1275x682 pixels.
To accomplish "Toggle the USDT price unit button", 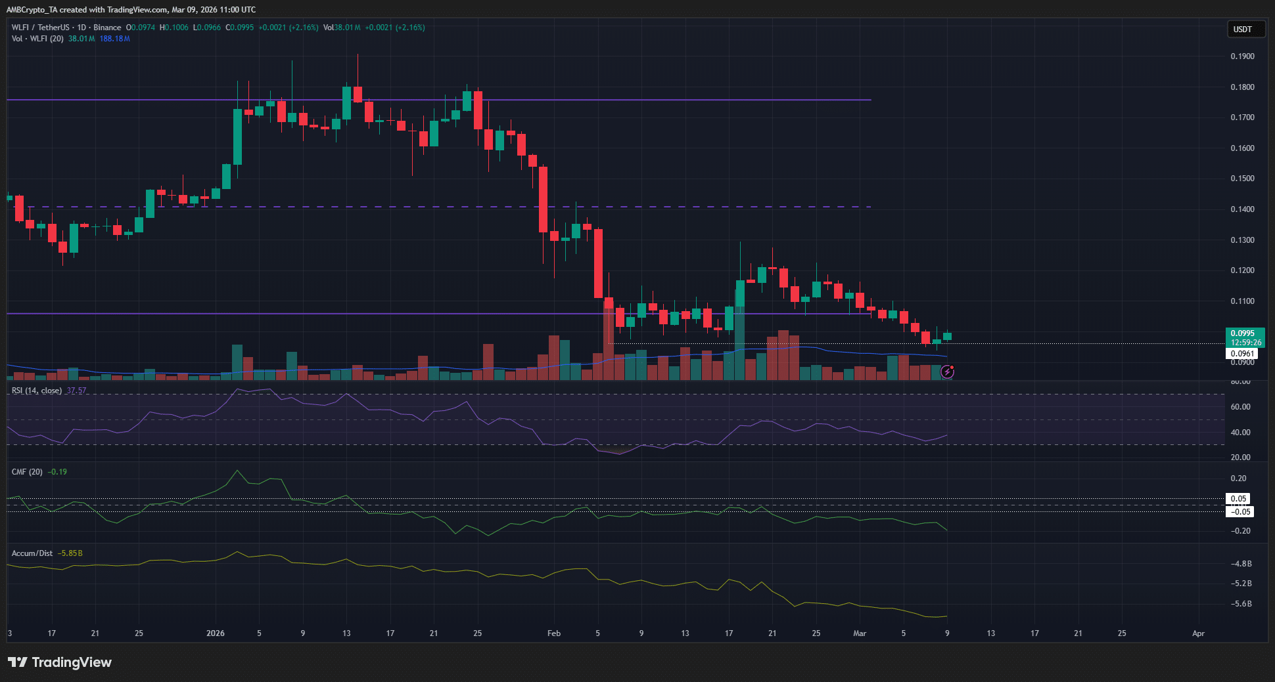I will [1245, 29].
